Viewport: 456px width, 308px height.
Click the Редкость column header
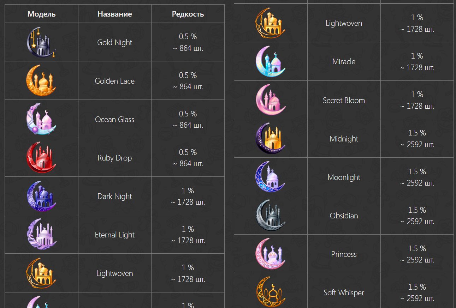click(x=188, y=14)
